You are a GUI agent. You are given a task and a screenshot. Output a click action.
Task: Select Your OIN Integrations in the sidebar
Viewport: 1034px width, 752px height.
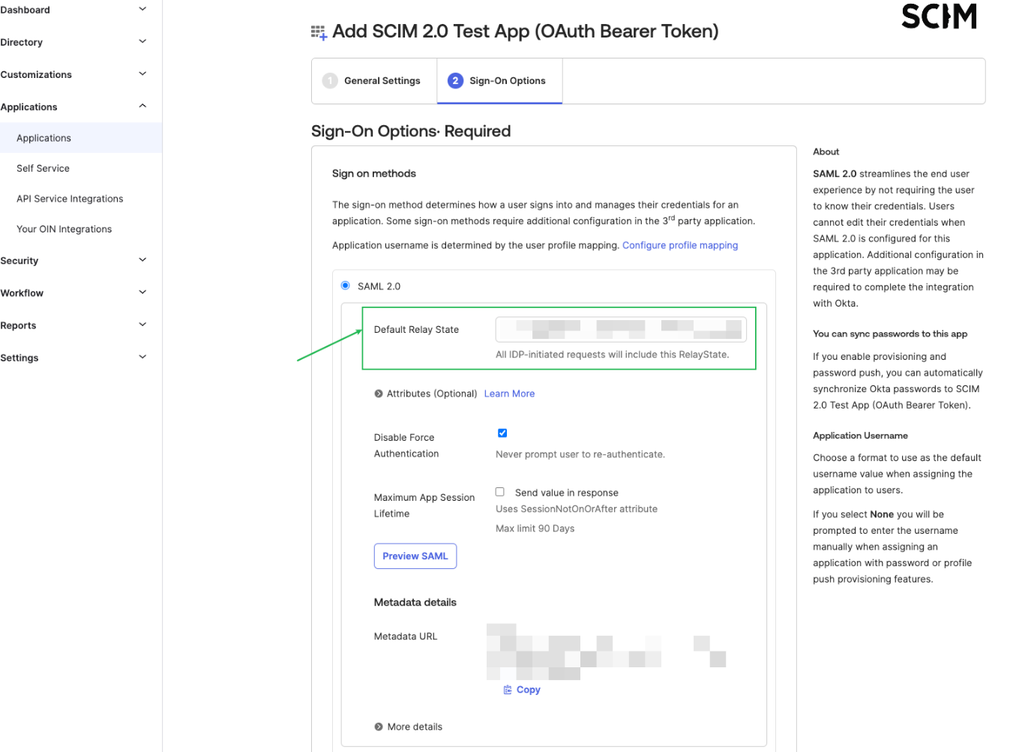click(x=64, y=228)
